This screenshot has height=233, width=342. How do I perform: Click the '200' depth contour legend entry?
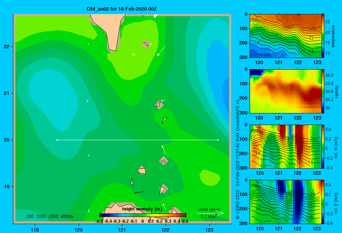click(x=30, y=217)
